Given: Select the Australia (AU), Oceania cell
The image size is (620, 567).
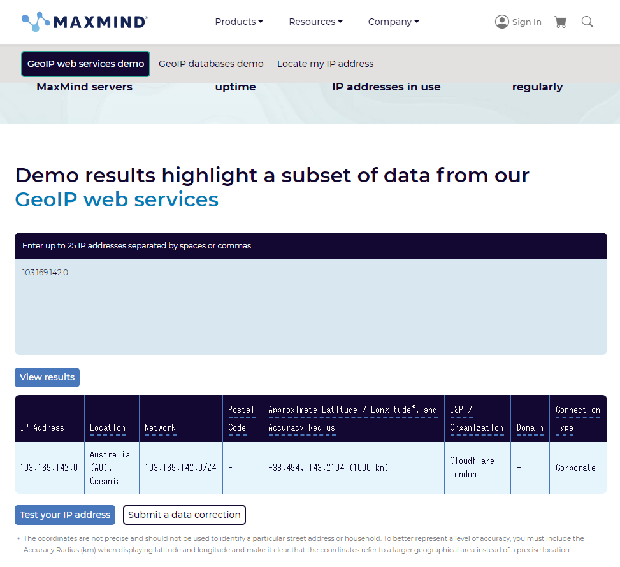Looking at the screenshot, I should tap(112, 468).
